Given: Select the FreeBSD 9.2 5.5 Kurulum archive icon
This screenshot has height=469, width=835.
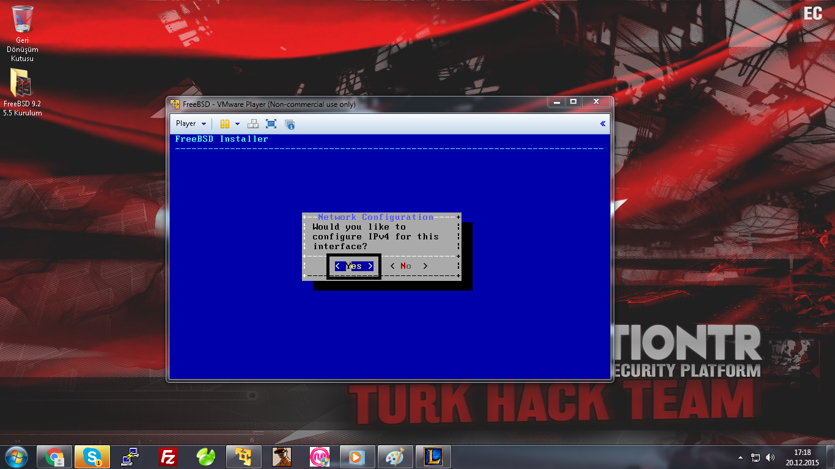Looking at the screenshot, I should tap(22, 92).
